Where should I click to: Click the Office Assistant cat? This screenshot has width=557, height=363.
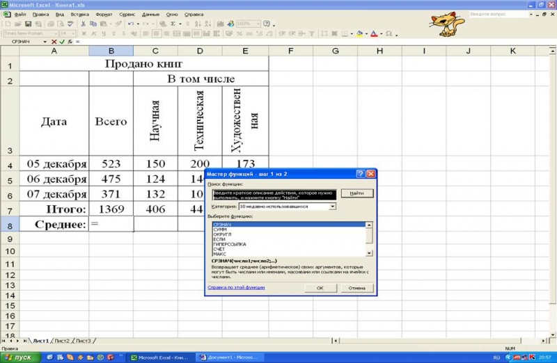tap(446, 24)
